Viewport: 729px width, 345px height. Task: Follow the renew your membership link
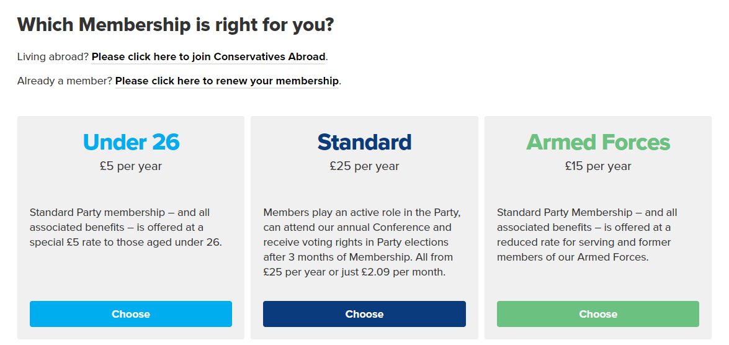coord(227,81)
